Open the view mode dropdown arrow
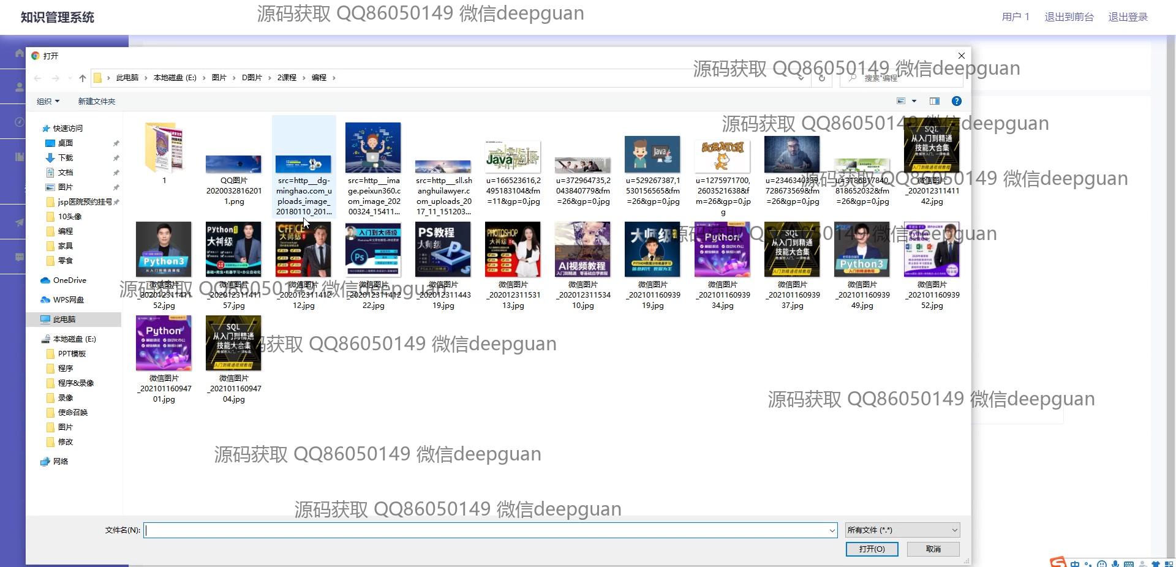The height and width of the screenshot is (567, 1176). 914,101
